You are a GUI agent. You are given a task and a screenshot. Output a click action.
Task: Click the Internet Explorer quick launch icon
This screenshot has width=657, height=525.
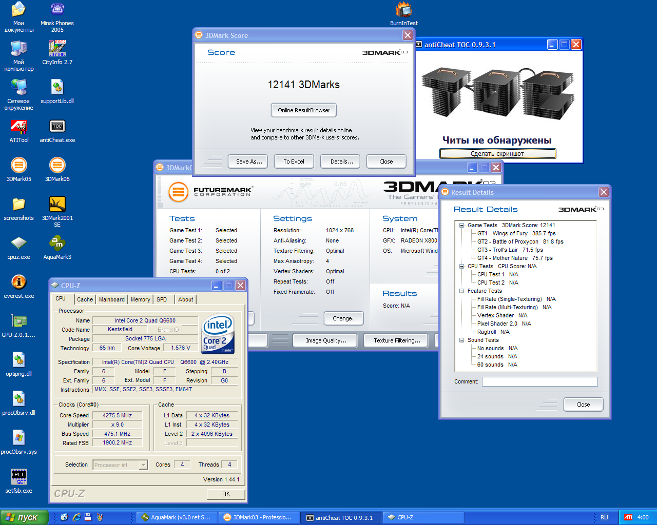pyautogui.click(x=76, y=517)
